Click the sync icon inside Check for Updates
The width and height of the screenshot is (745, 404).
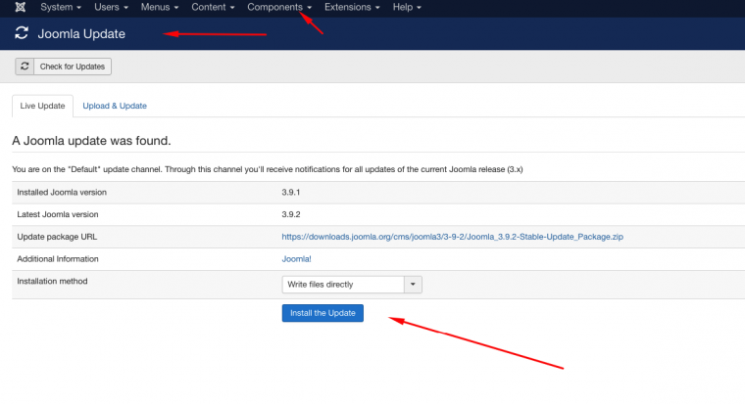click(x=25, y=67)
